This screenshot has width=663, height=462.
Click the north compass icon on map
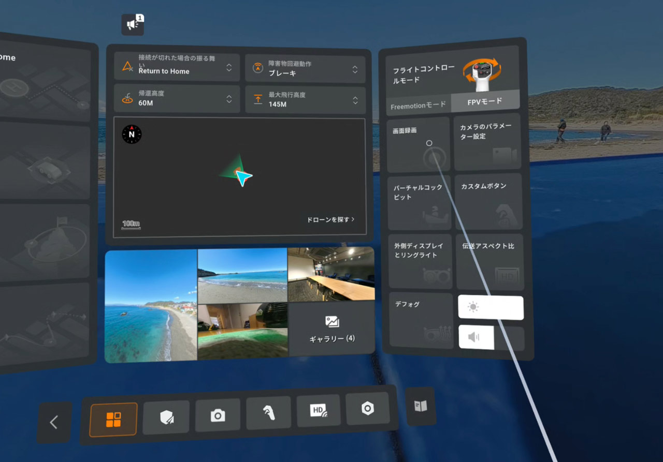point(132,135)
